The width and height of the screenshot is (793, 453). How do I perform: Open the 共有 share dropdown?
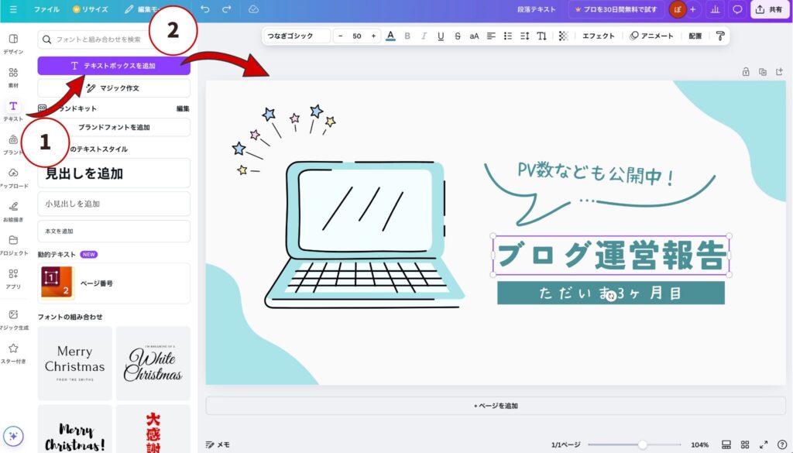[x=769, y=9]
